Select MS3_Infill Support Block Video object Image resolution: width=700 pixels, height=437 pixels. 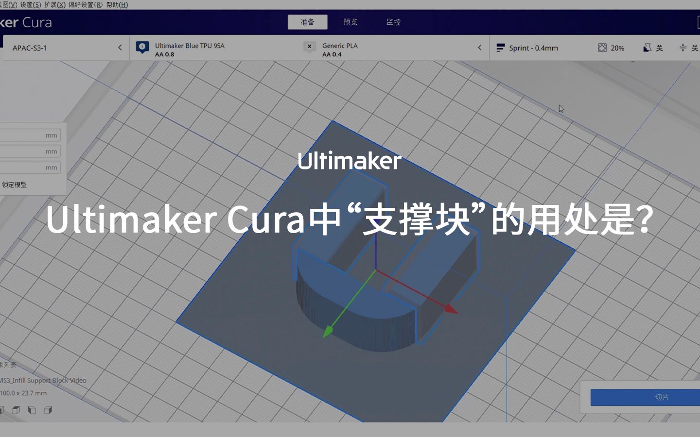pyautogui.click(x=43, y=380)
